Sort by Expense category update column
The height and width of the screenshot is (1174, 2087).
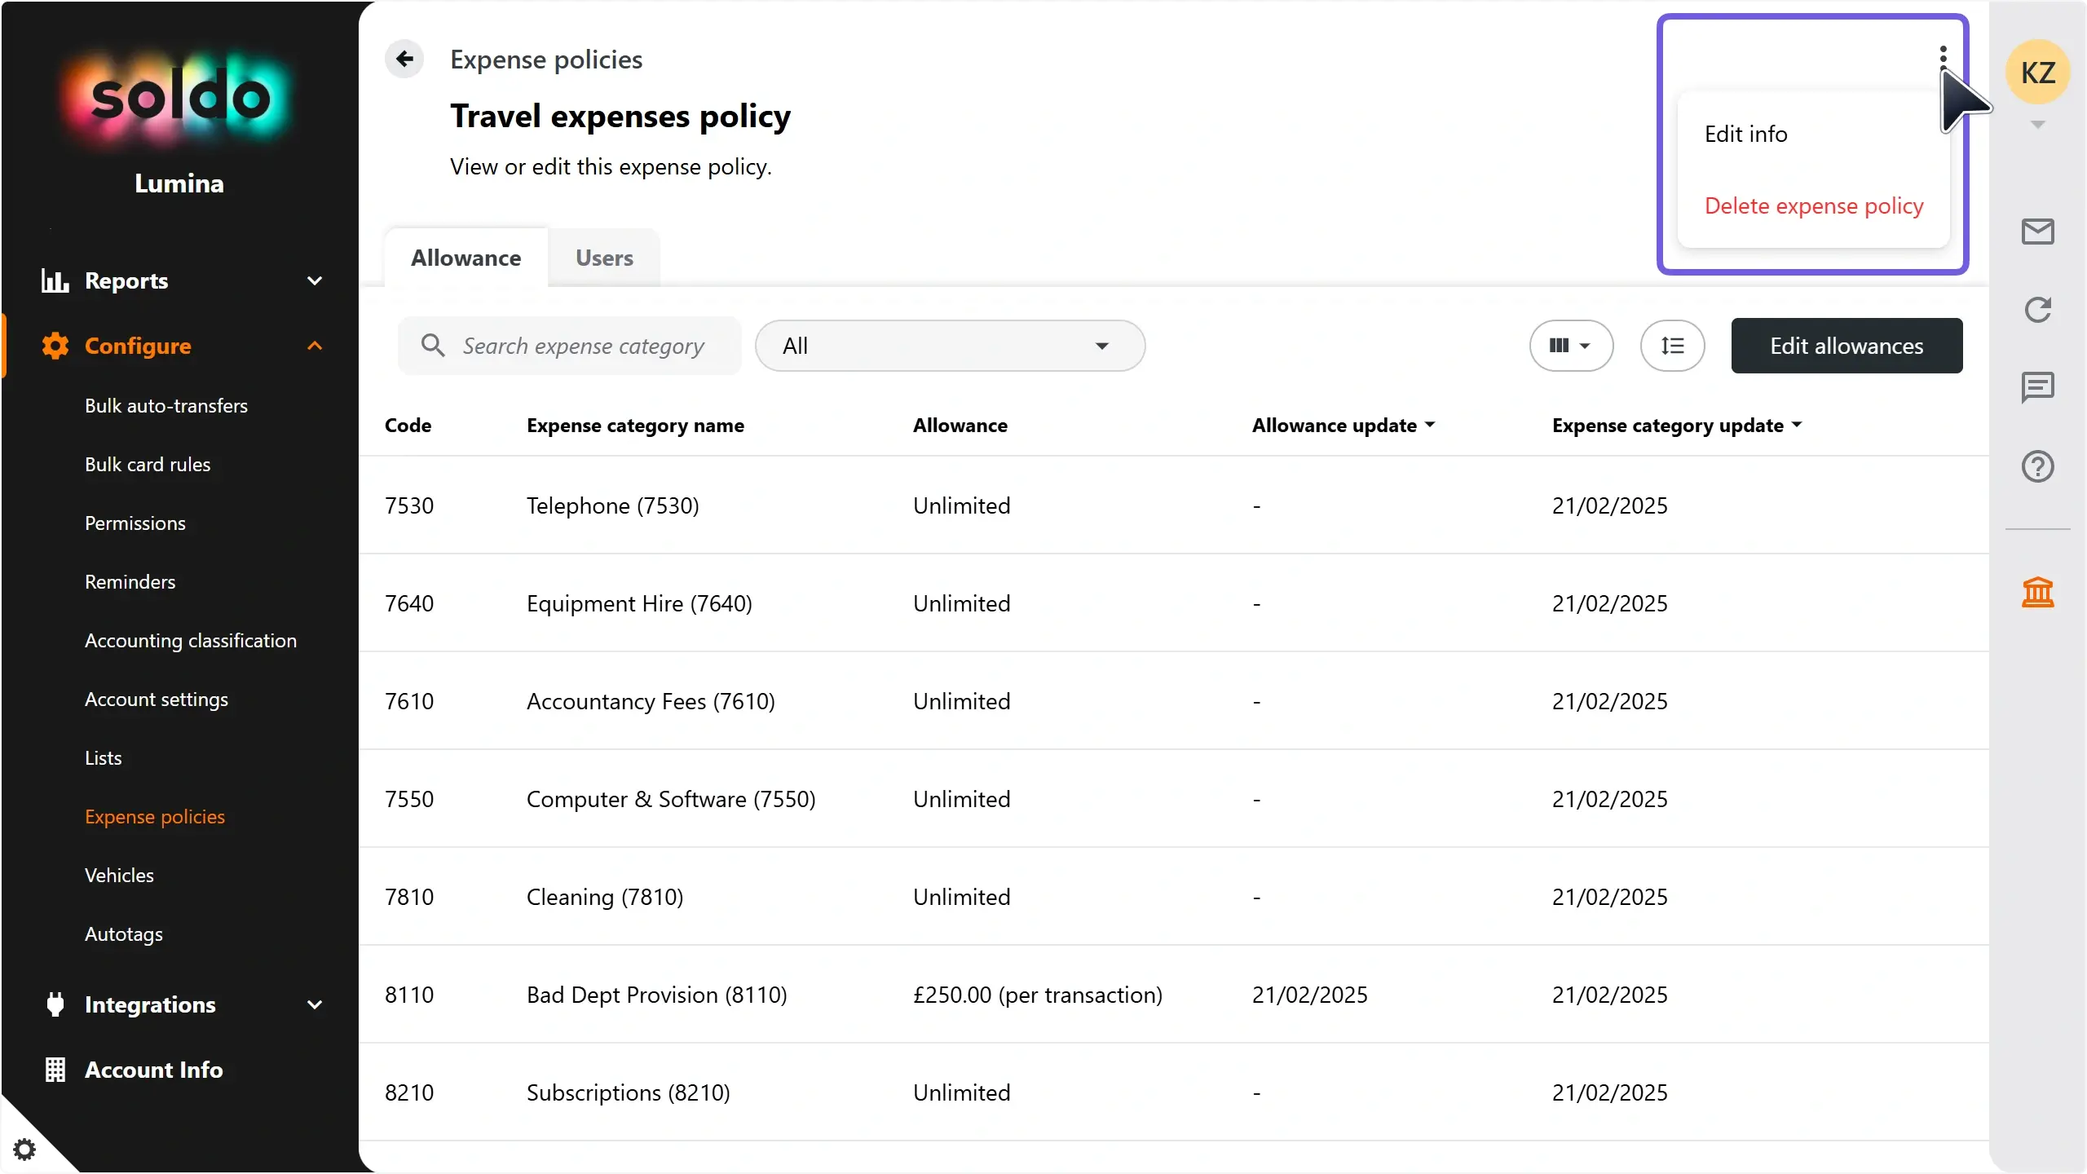1676,426
